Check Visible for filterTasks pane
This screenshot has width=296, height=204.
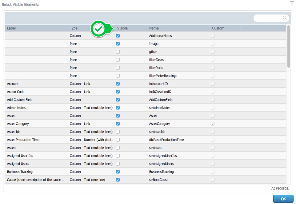[118, 60]
